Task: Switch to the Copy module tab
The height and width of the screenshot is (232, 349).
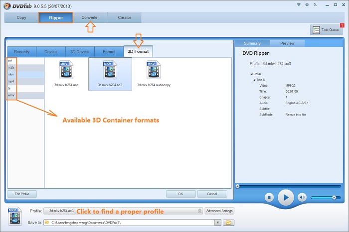Action: pos(21,17)
